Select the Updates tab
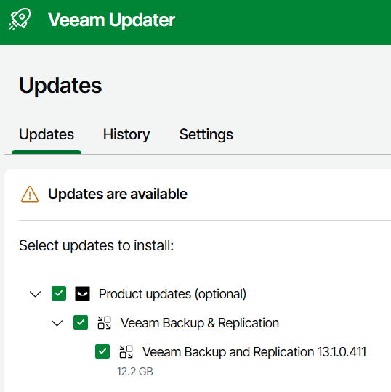 click(47, 135)
